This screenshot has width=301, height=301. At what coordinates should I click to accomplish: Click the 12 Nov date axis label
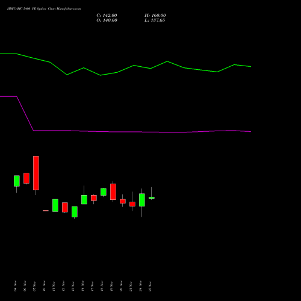64,286
